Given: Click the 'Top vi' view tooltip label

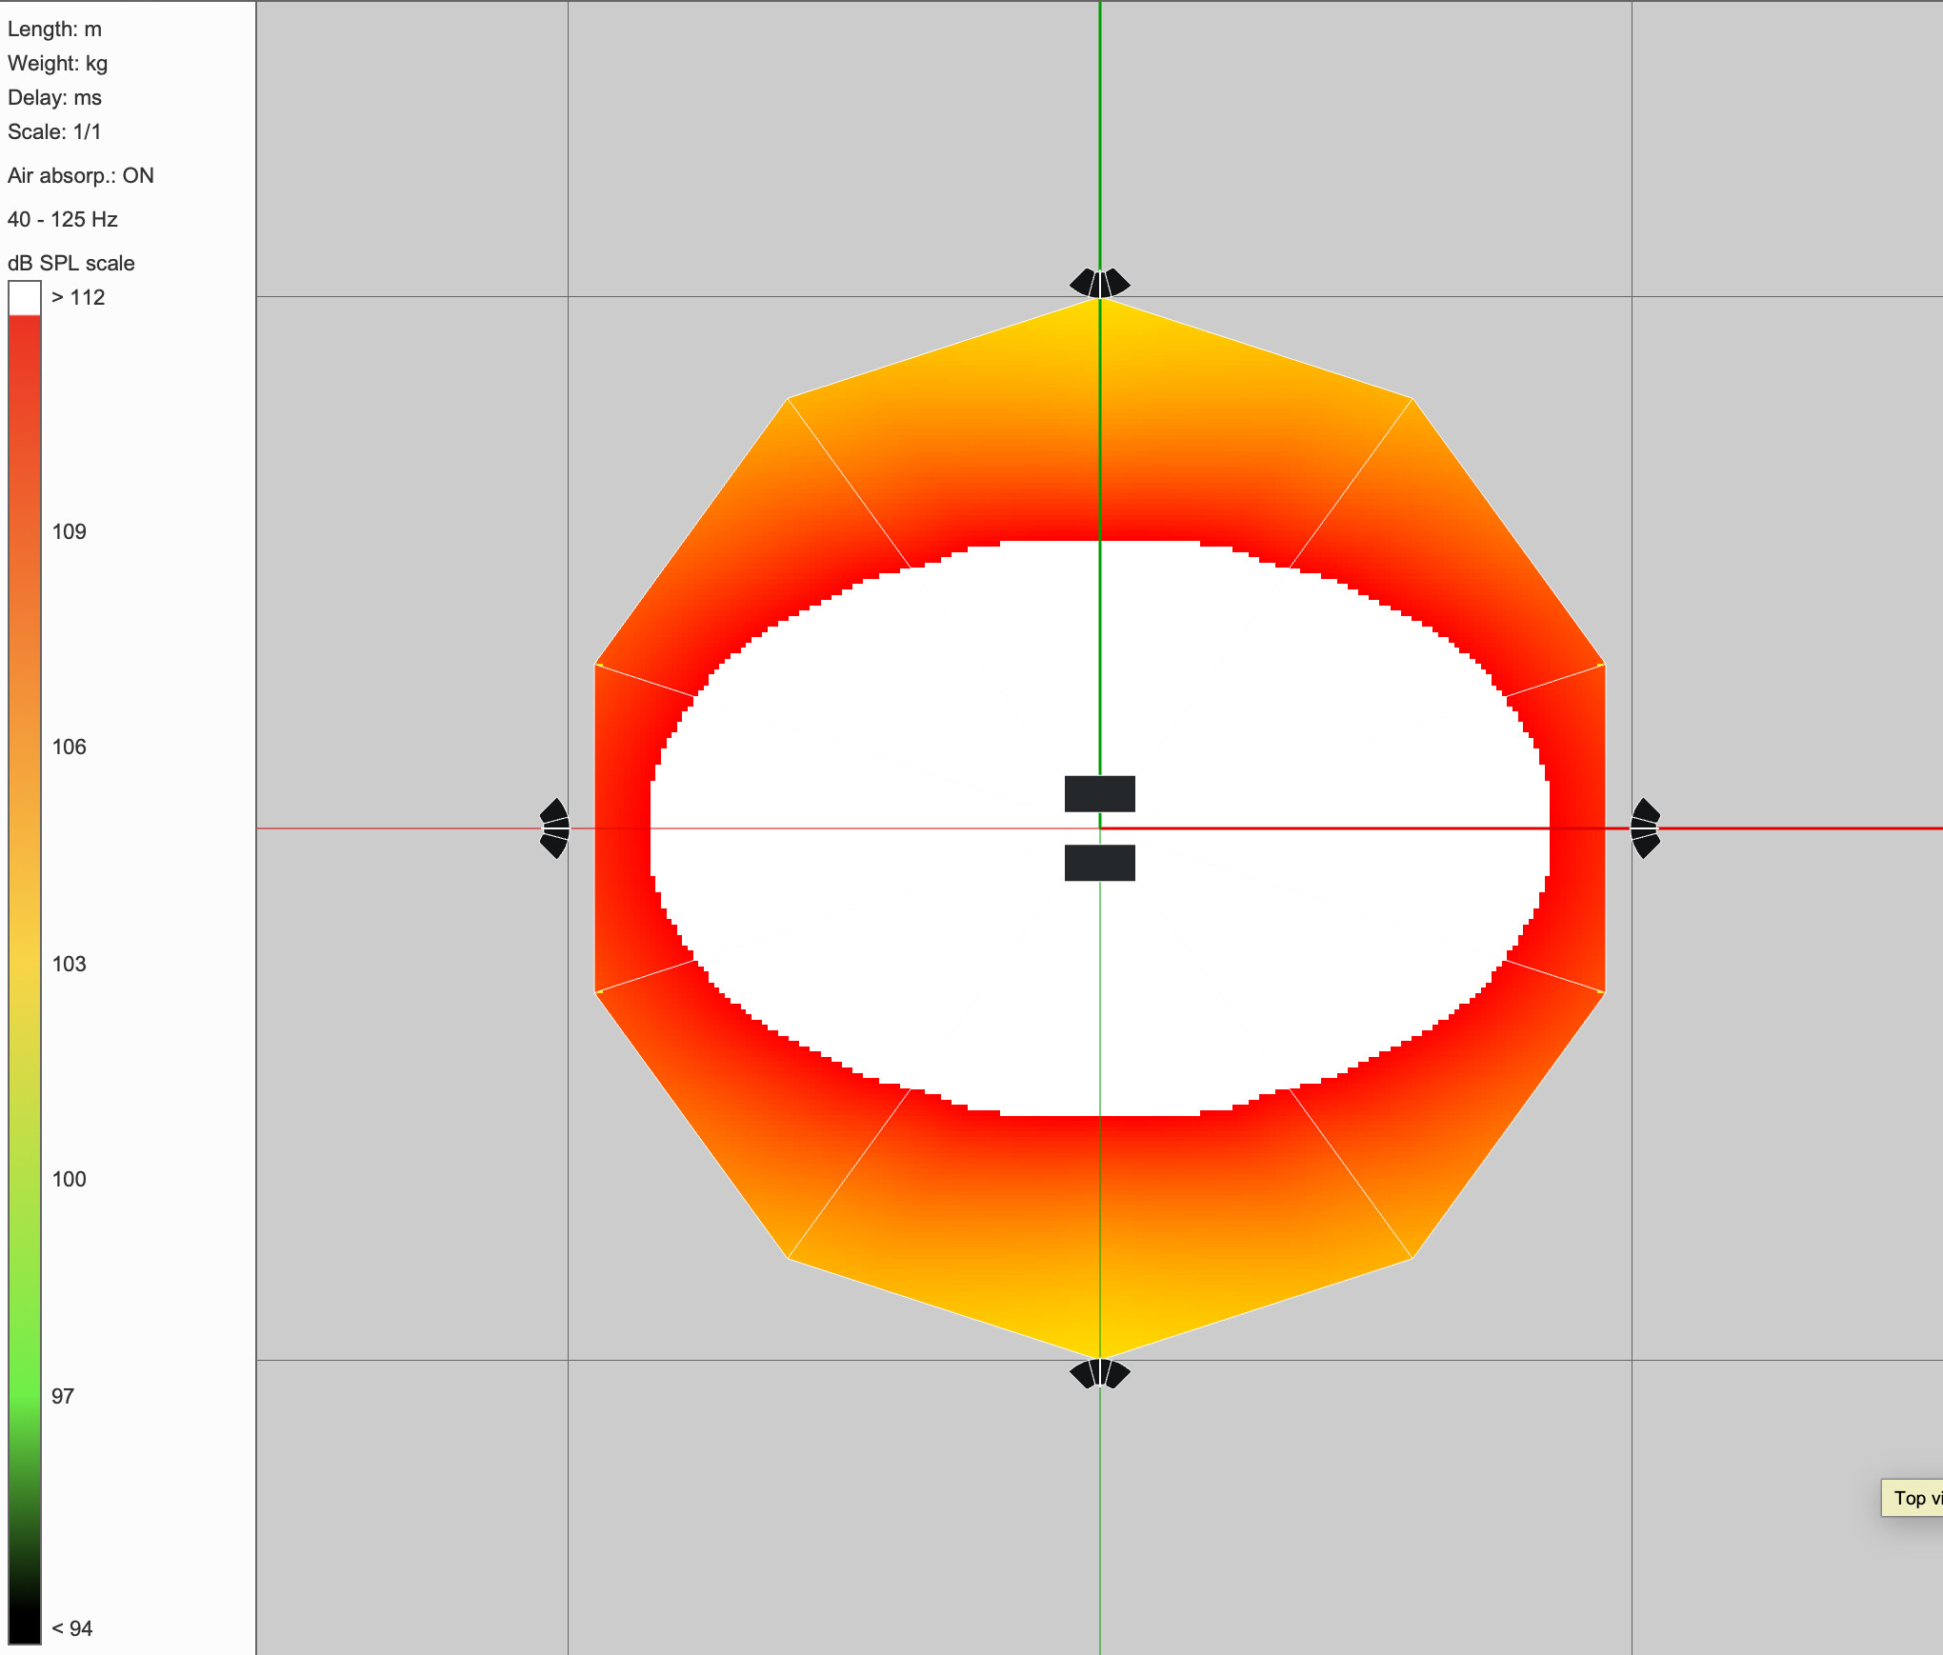Looking at the screenshot, I should (x=1914, y=1498).
